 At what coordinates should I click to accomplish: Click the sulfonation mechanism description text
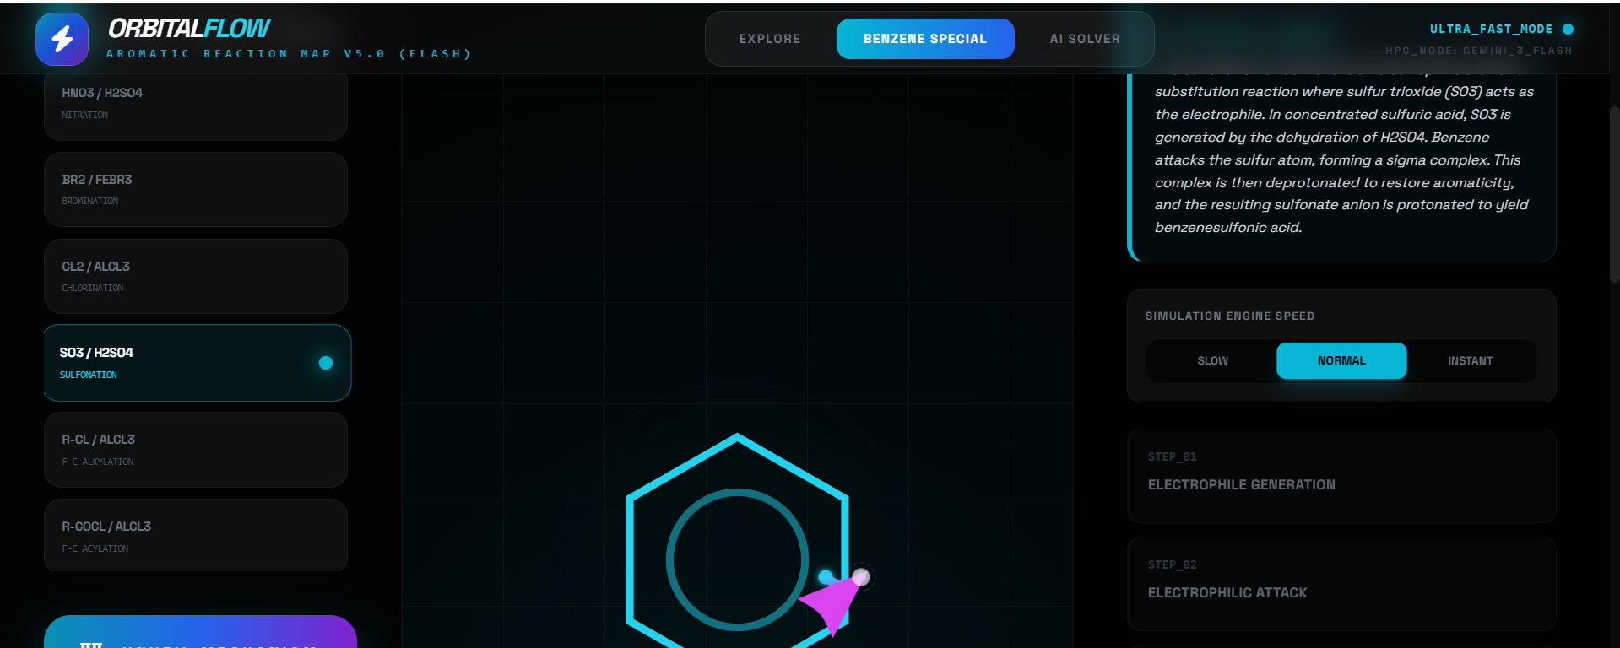tap(1344, 159)
